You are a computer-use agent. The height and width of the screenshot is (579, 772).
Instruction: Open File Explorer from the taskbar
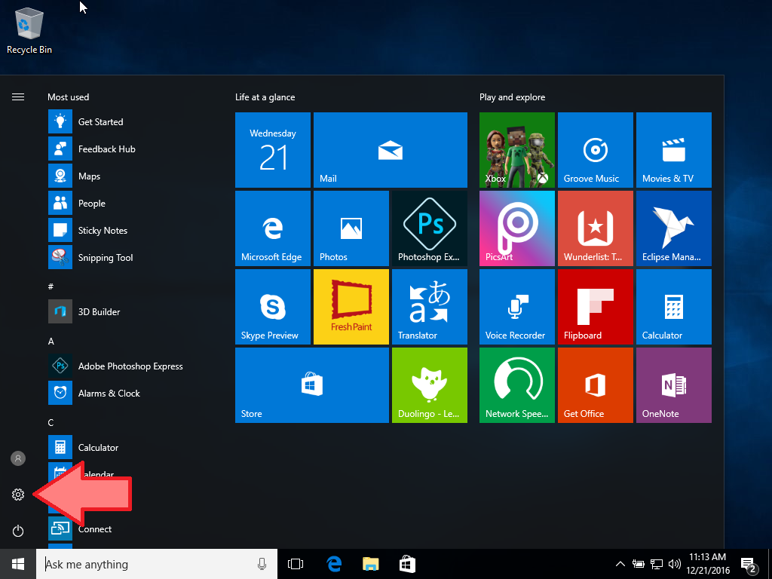tap(370, 564)
